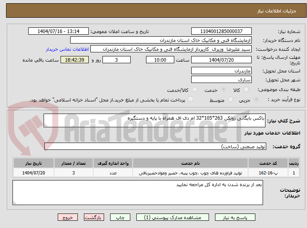Click row number 1 cell
Screen dimensions: 307x228
pyautogui.click(x=294, y=173)
